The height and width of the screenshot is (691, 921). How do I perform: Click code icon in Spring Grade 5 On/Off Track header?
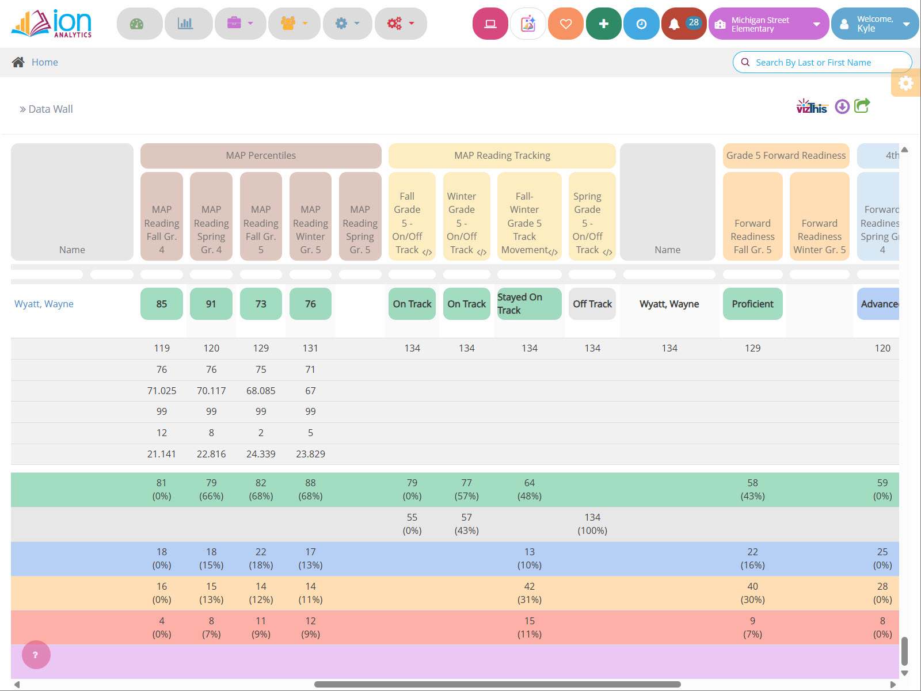click(607, 252)
